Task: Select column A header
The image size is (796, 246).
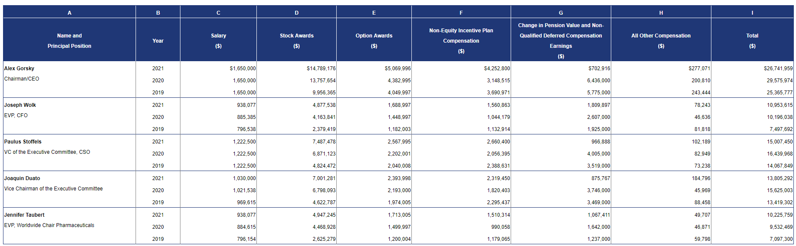Action: 69,12
